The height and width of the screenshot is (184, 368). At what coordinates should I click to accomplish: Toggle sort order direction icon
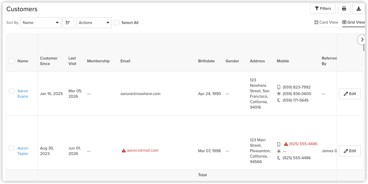(x=68, y=23)
